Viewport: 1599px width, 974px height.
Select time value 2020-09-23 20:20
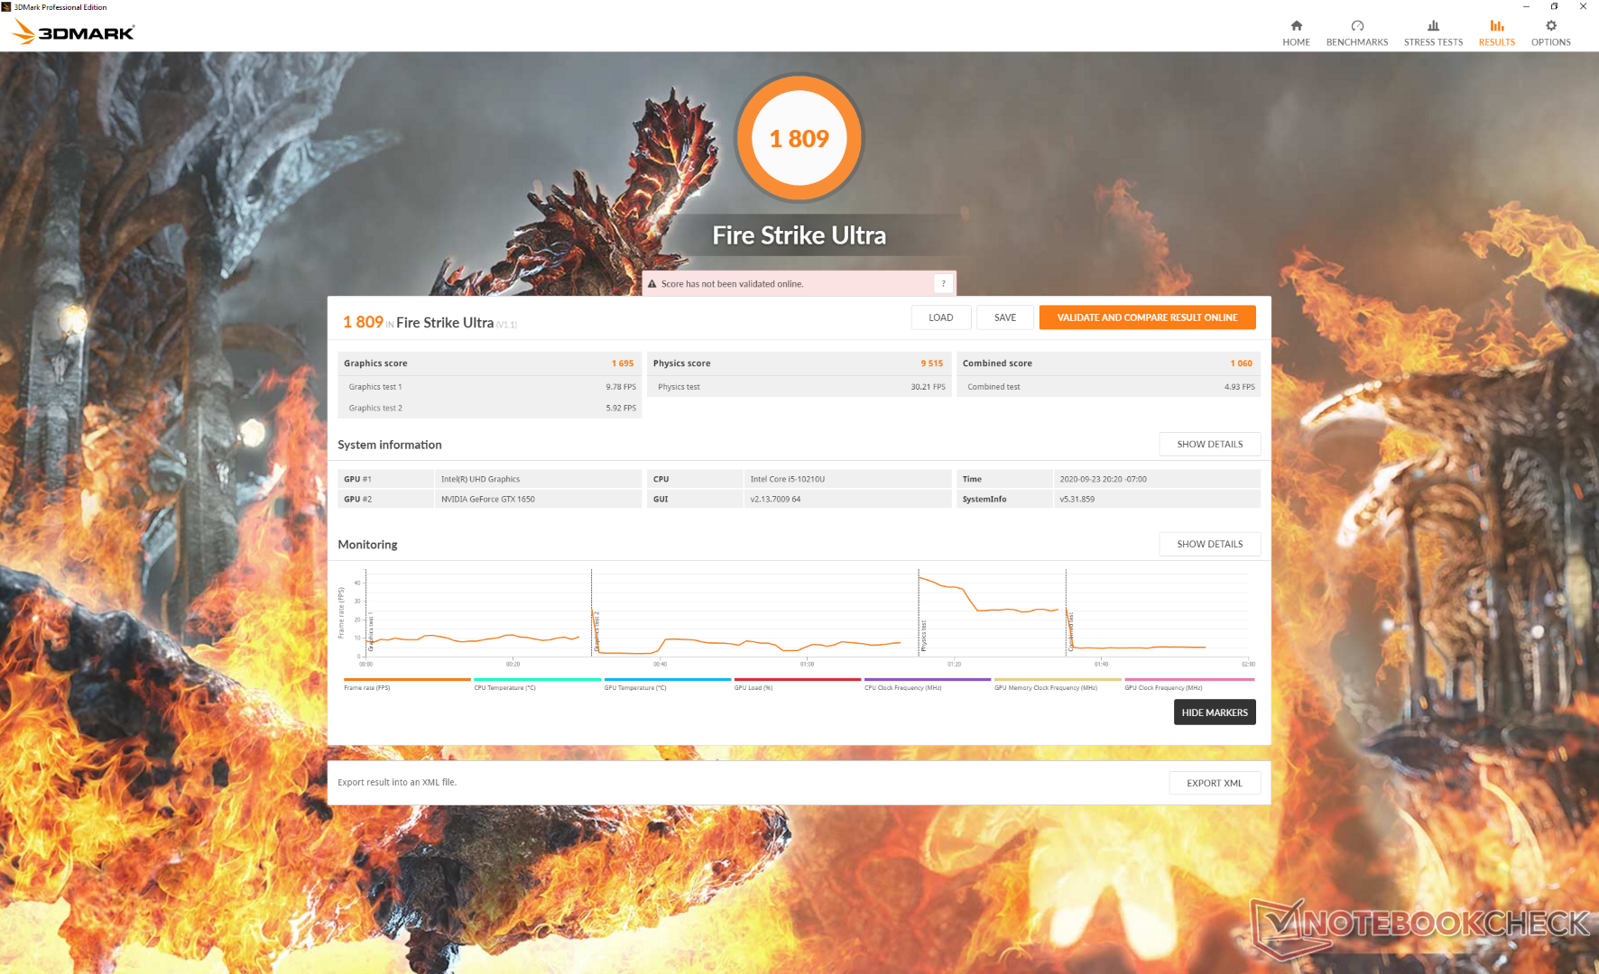point(1157,479)
